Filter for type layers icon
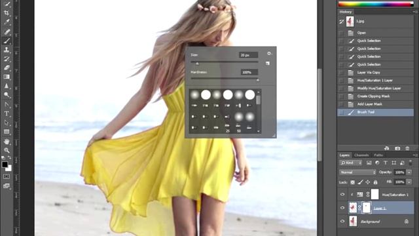The height and width of the screenshot is (236, 419). (386, 163)
